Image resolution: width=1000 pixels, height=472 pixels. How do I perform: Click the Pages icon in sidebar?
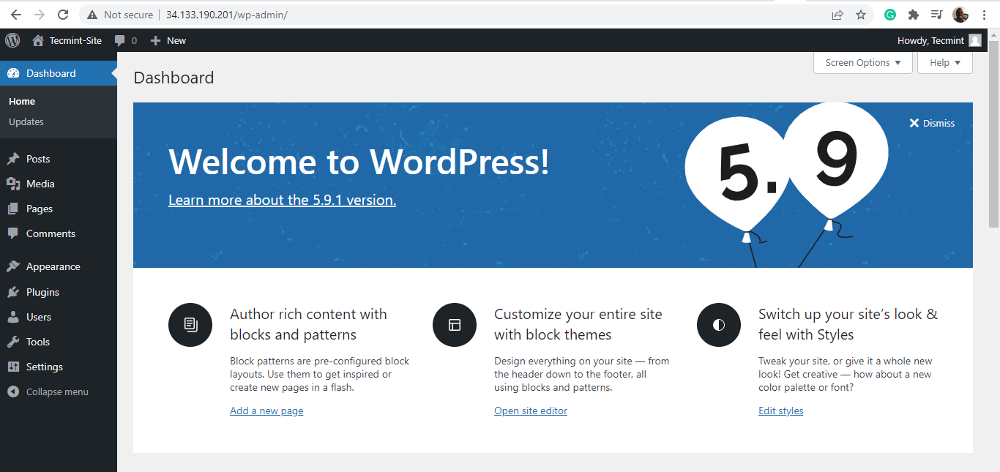pyautogui.click(x=13, y=209)
